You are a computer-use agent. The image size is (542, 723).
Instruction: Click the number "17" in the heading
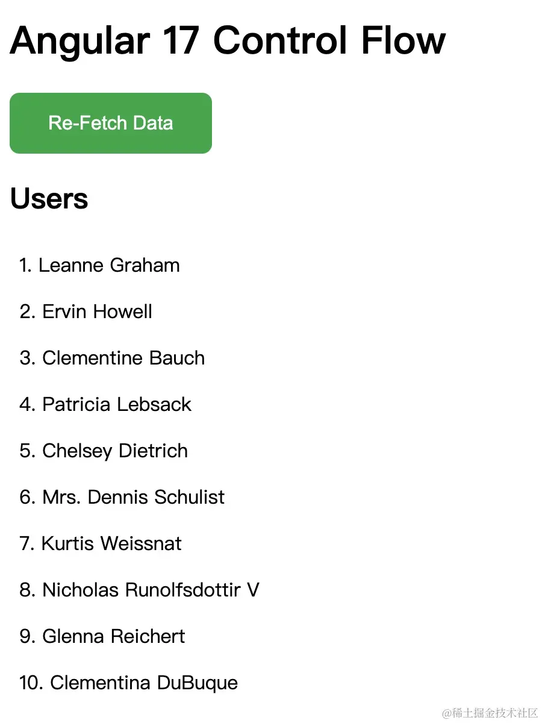[181, 41]
